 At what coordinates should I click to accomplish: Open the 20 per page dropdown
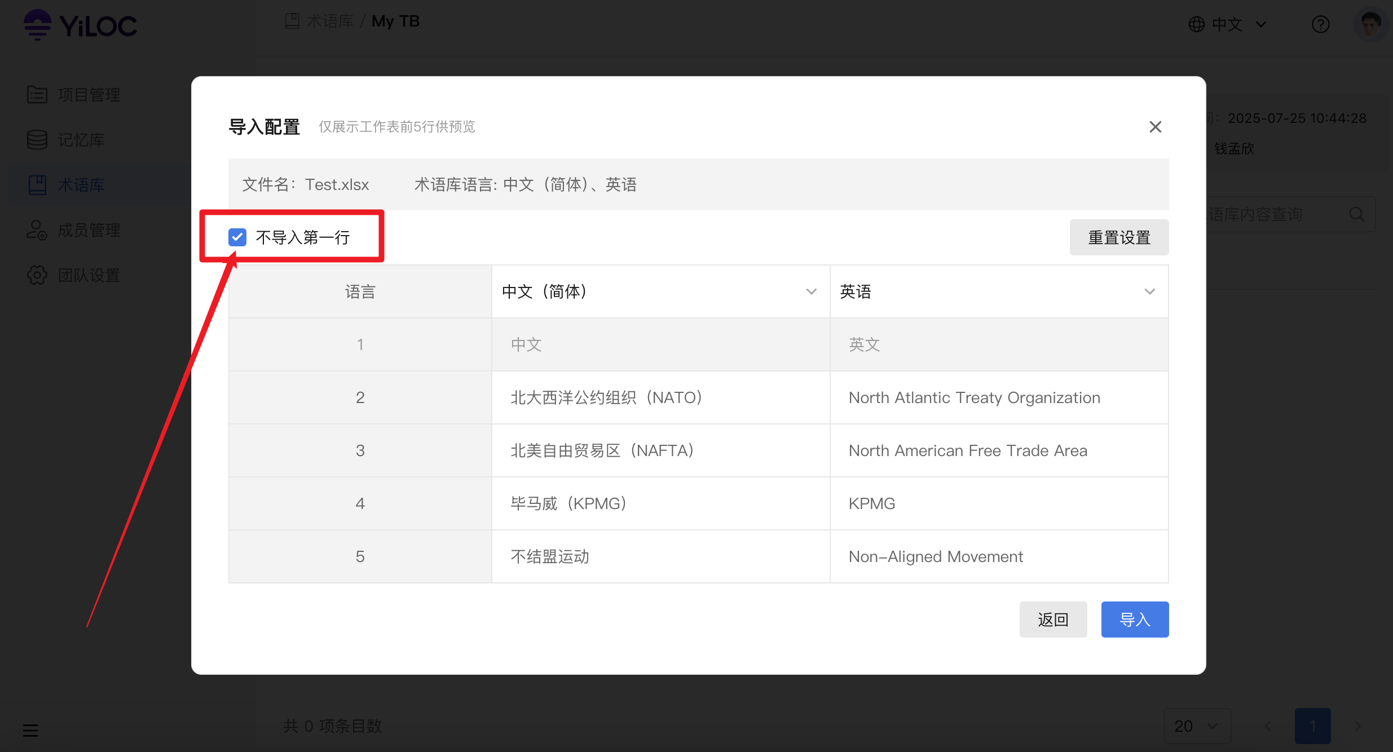(x=1197, y=726)
